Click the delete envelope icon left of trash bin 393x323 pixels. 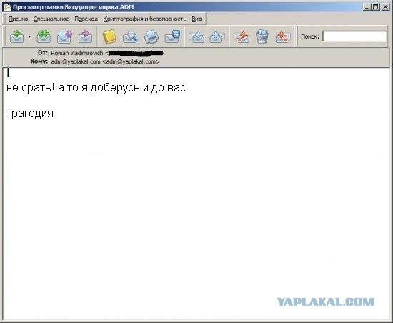(242, 36)
